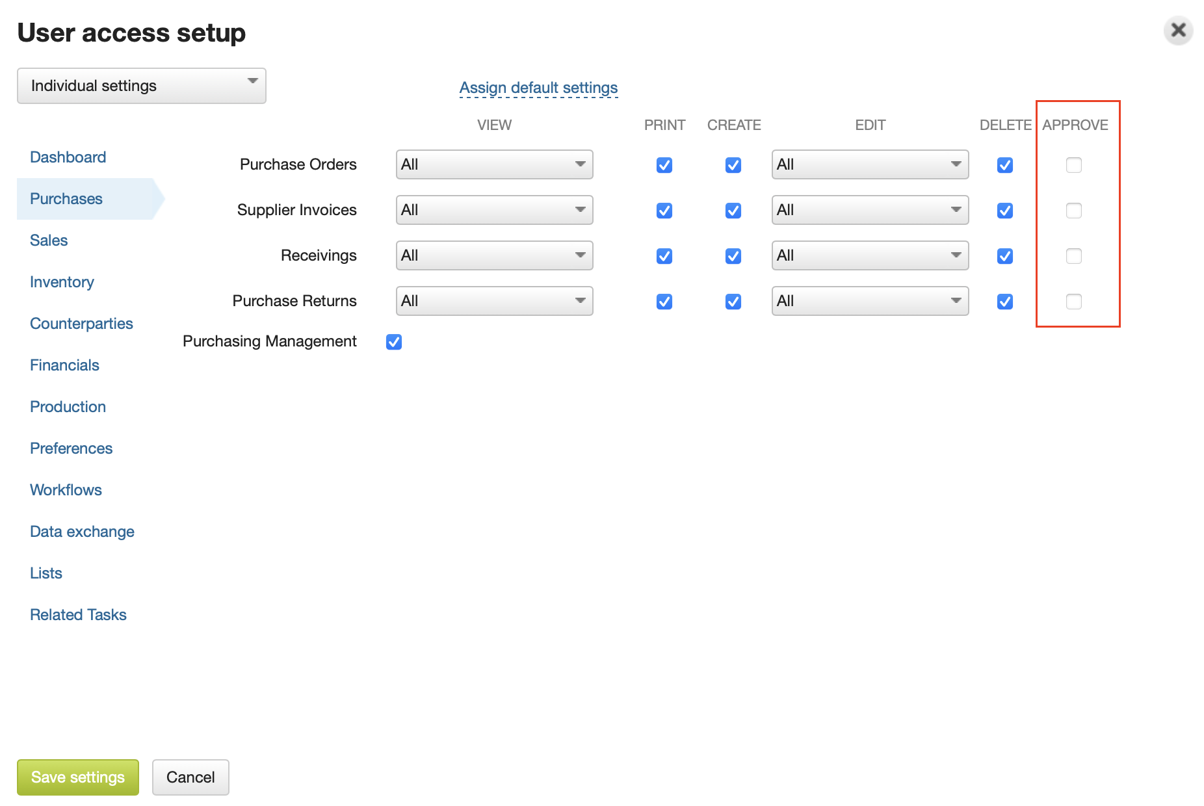Expand Purchase Orders VIEW dropdown

coord(494,164)
